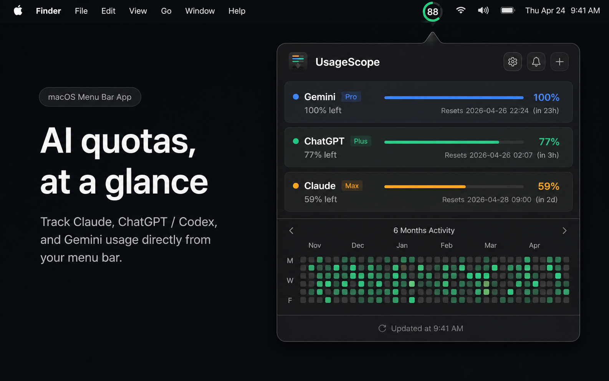Open the Window menu
Screen dimensions: 609x381
[200, 11]
